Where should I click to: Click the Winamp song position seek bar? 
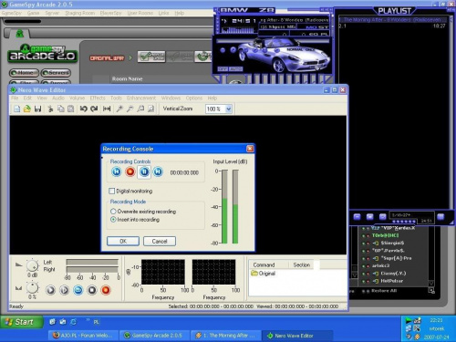[x=273, y=40]
